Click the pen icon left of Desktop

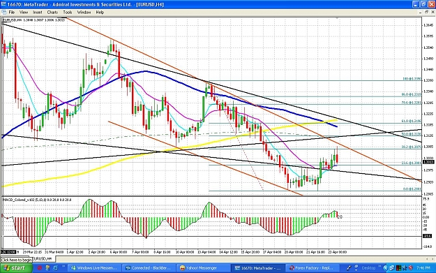tap(348, 268)
